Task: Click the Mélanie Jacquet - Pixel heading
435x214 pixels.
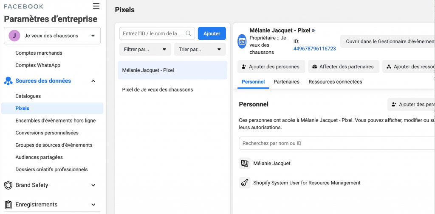Action: pos(280,31)
